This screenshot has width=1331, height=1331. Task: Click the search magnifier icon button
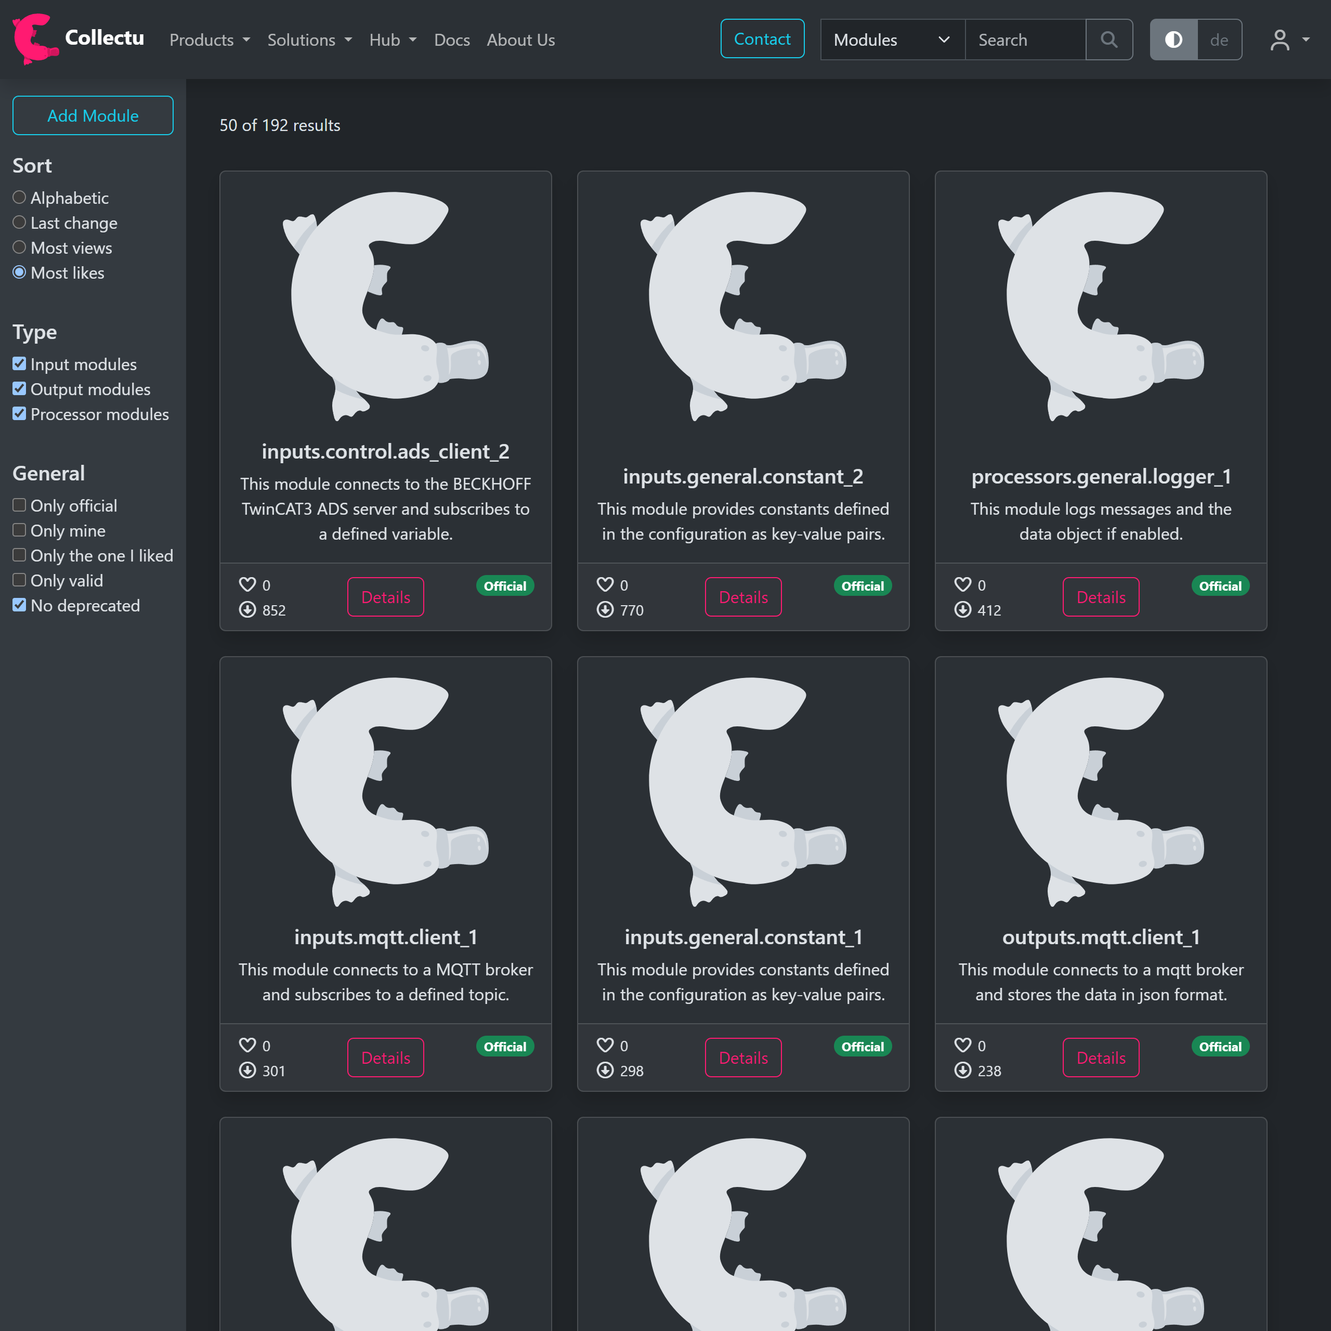click(x=1108, y=40)
